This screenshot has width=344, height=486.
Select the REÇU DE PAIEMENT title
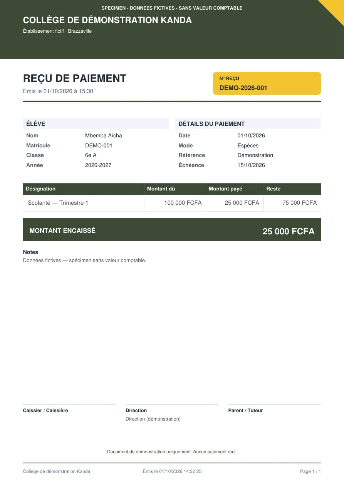point(75,78)
